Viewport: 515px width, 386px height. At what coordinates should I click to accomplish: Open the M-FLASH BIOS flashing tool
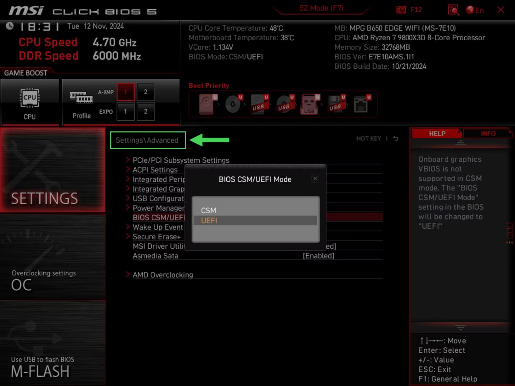coord(40,372)
